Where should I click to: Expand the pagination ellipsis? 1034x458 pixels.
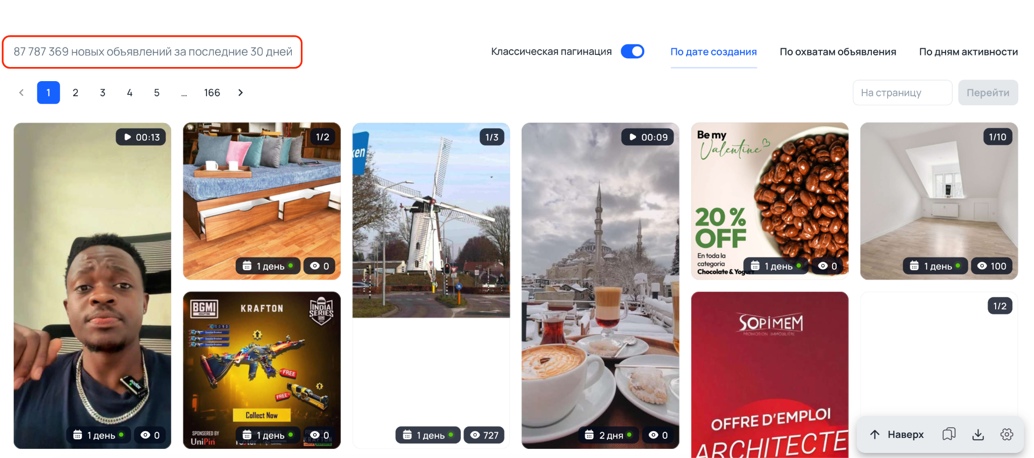coord(184,93)
